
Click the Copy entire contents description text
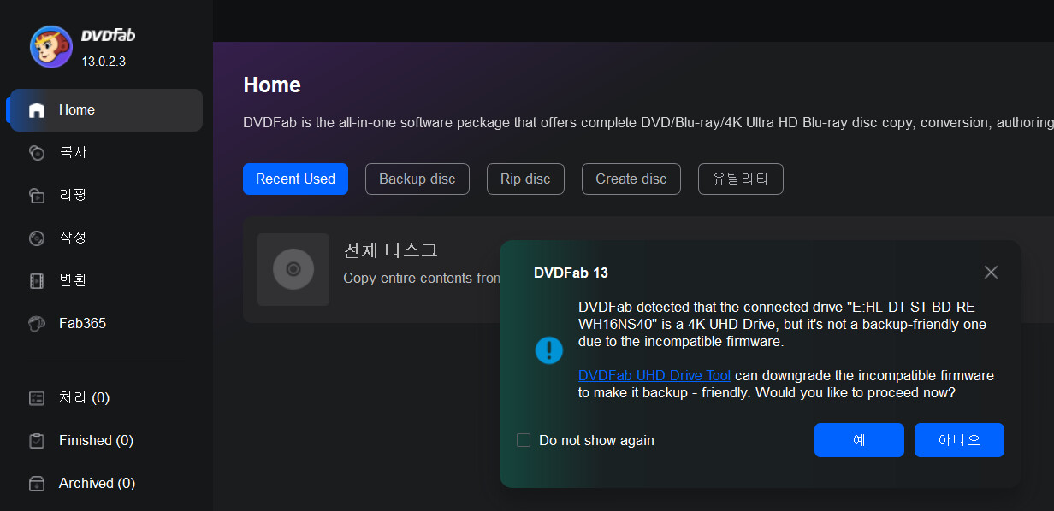tap(422, 279)
